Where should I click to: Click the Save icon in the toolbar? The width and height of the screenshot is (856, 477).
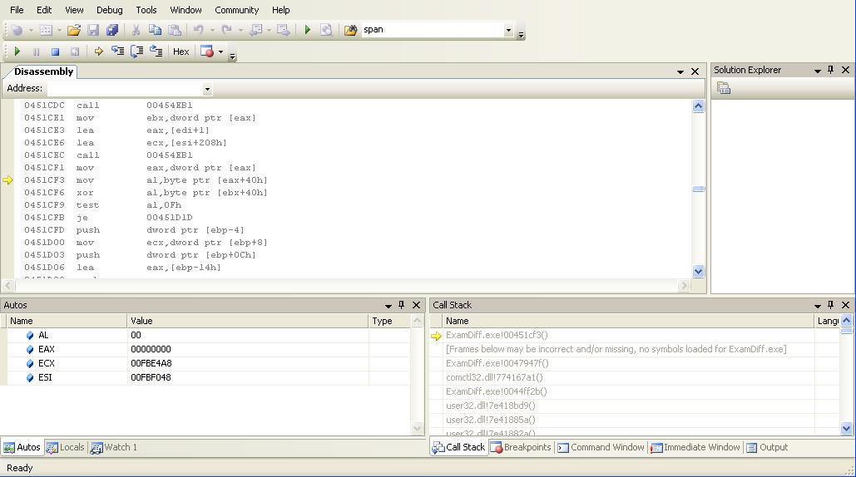click(x=93, y=30)
